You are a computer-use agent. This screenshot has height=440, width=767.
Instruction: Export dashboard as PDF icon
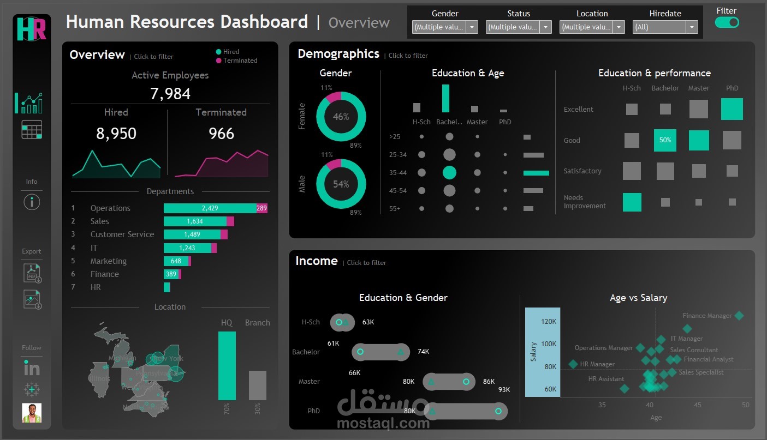coord(32,273)
